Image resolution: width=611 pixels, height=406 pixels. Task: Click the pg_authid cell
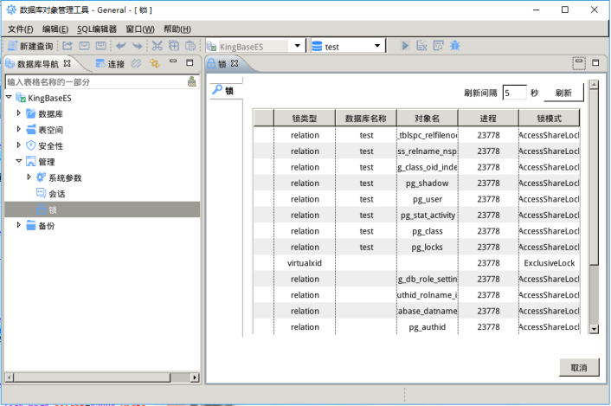click(x=428, y=327)
